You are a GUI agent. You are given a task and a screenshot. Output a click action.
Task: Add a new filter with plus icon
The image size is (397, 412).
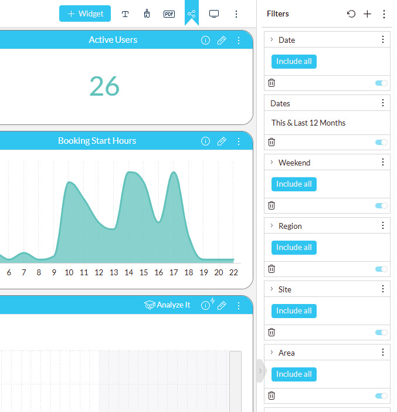pyautogui.click(x=367, y=13)
